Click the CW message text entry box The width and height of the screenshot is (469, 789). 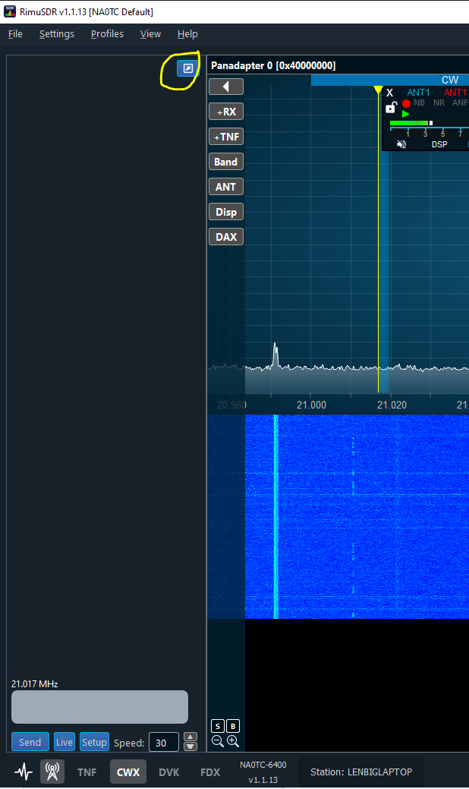click(99, 707)
